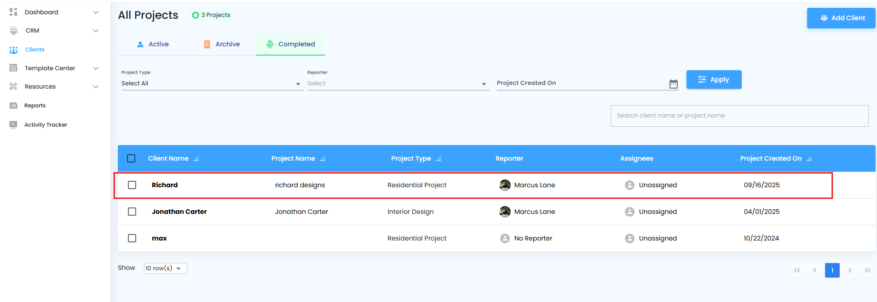The image size is (877, 302).
Task: Select the Jonathan Carter row checkbox
Action: coord(132,212)
